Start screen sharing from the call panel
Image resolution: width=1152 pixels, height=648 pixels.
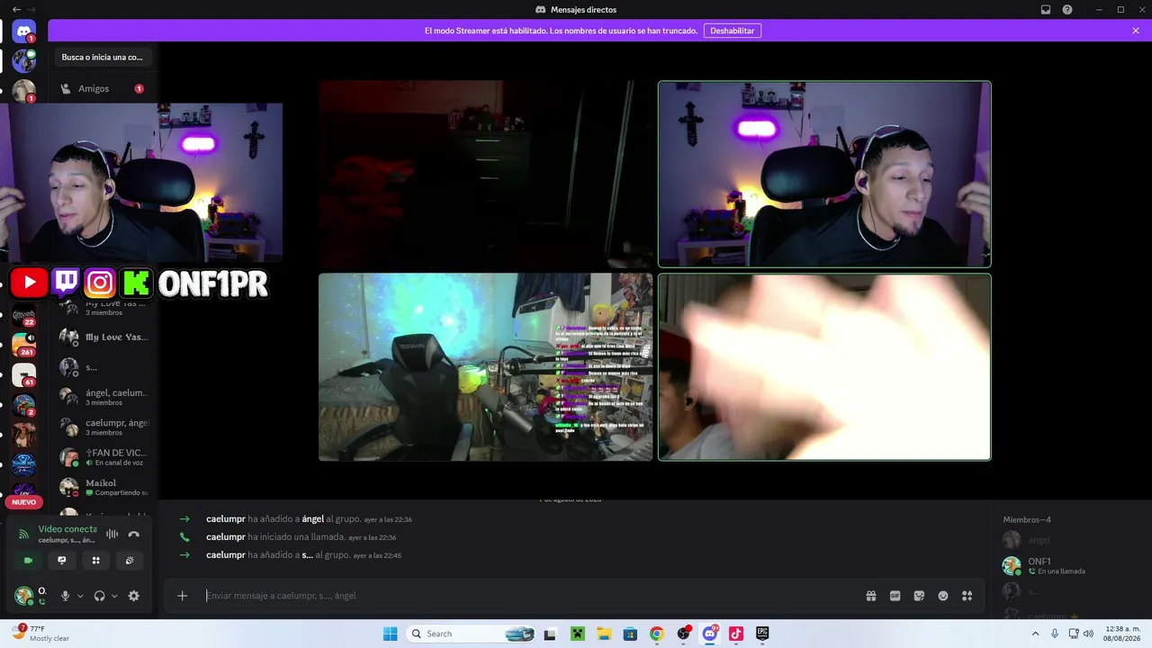click(62, 560)
